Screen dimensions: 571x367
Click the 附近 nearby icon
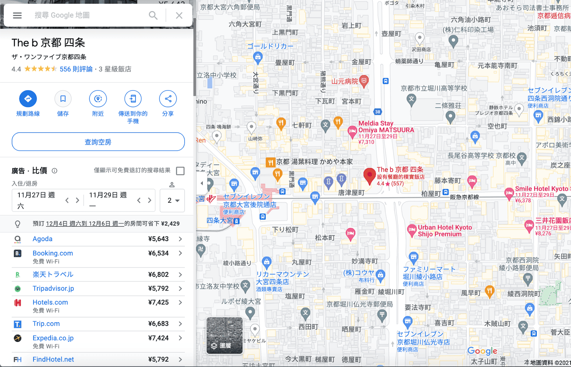(98, 99)
